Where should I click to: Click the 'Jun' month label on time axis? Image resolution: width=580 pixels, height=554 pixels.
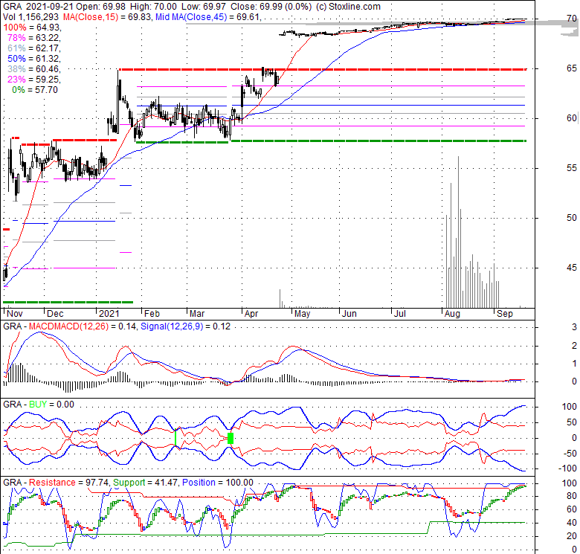pyautogui.click(x=349, y=314)
